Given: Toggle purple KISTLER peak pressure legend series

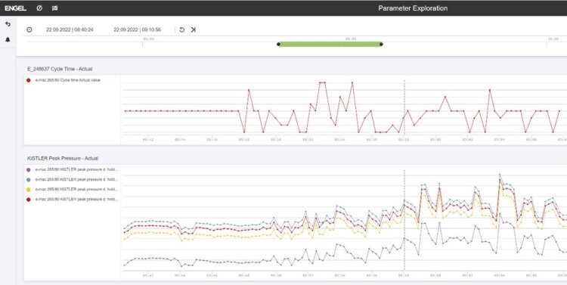Looking at the screenshot, I should 73,169.
